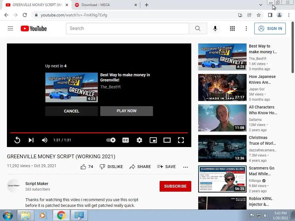Screen dimensions: 295x221
Task: Launch media player from taskbar
Action: (43, 215)
